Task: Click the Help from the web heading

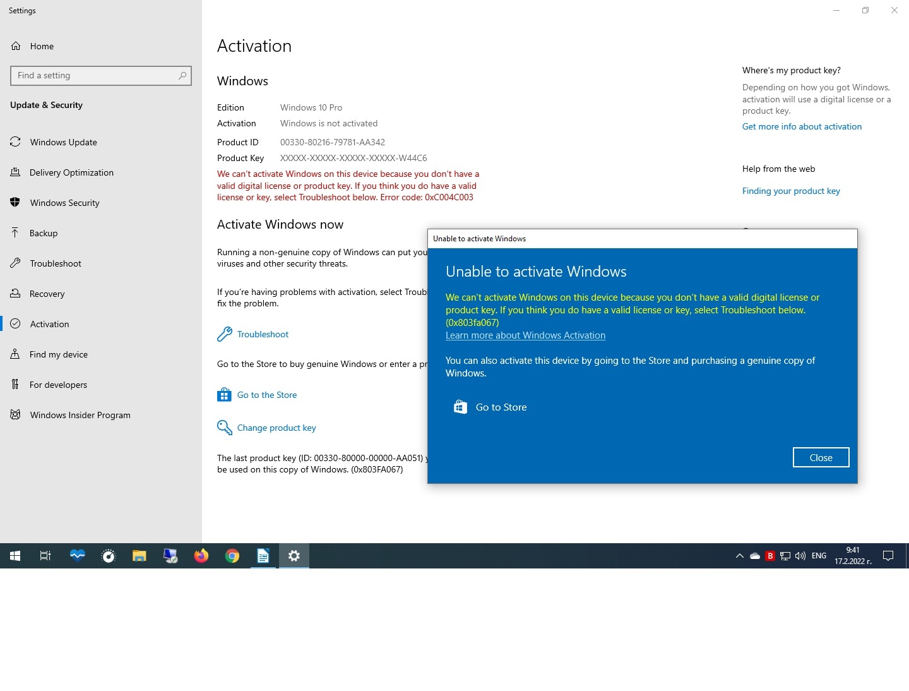Action: click(x=779, y=169)
